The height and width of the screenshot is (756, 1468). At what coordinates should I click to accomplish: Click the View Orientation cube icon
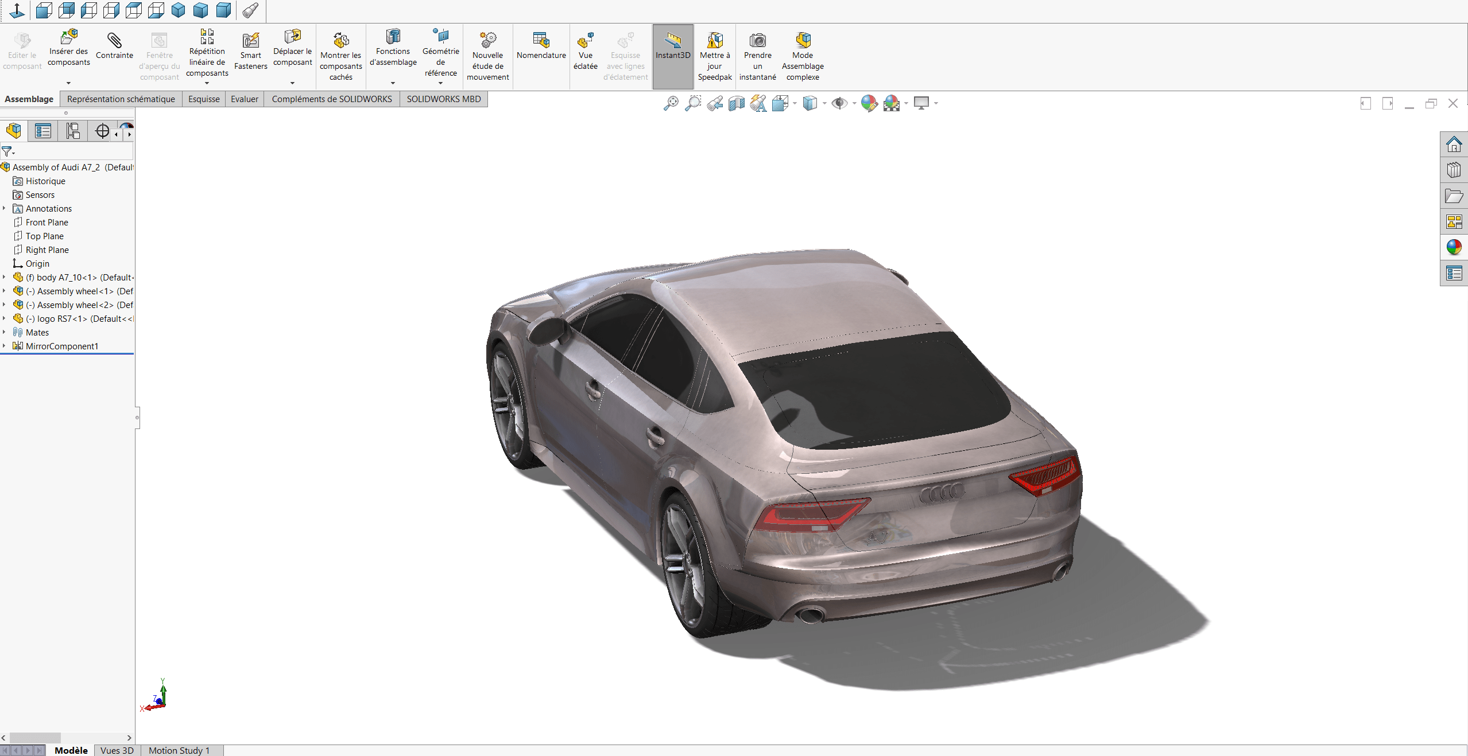[780, 103]
